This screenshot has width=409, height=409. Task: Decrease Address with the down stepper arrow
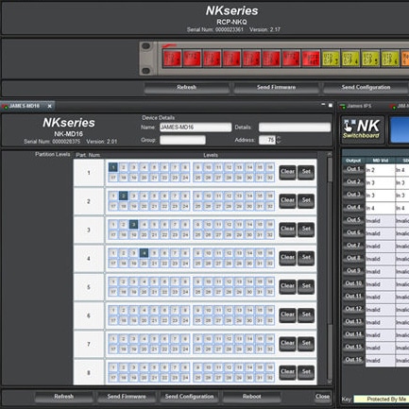278,142
